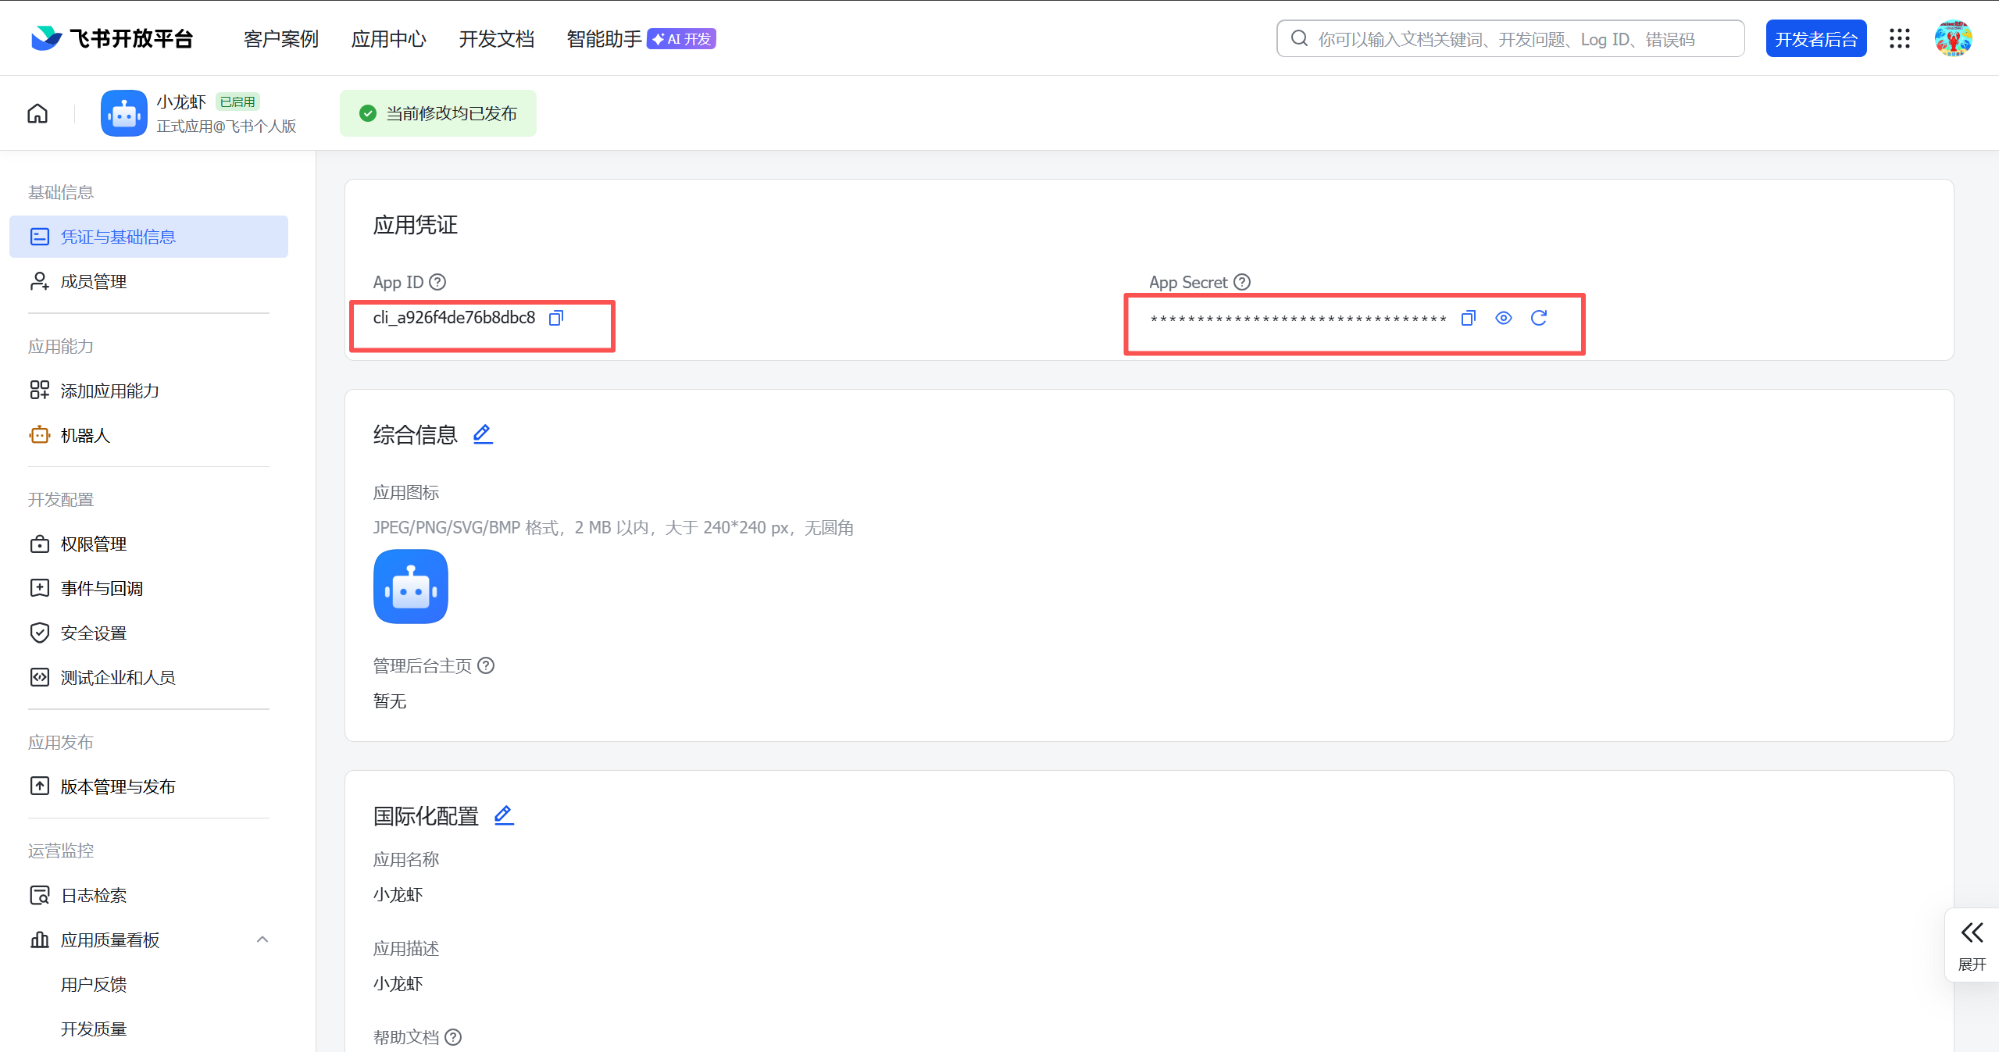Click the 开发者后台 button

point(1815,39)
